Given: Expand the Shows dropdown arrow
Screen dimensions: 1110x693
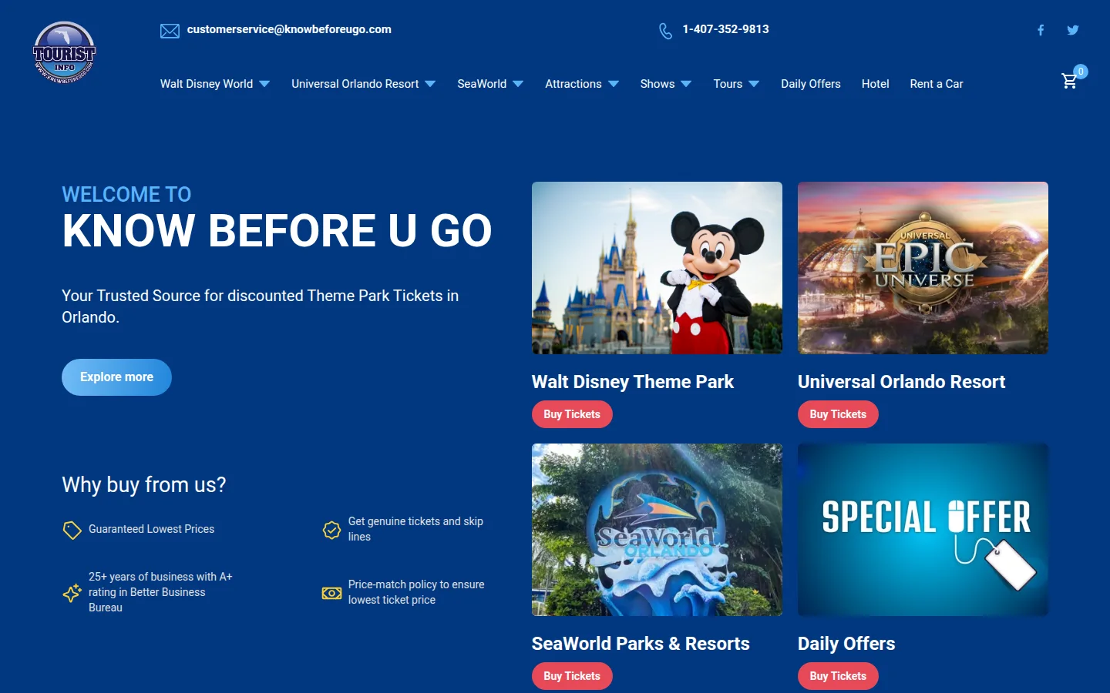Looking at the screenshot, I should [686, 84].
